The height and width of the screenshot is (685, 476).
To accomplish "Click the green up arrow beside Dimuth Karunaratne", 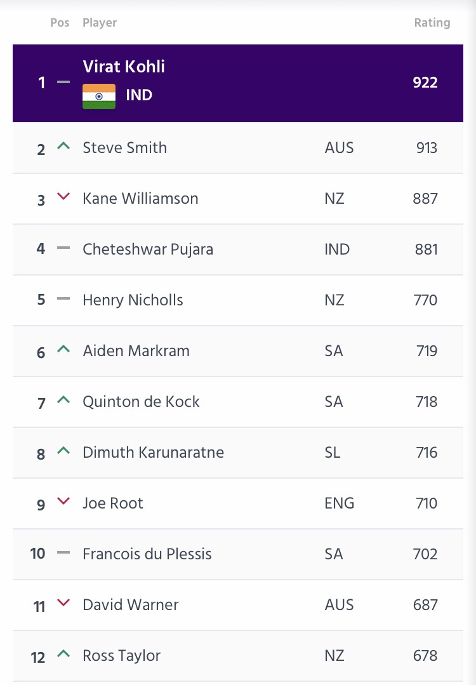I will pos(63,450).
